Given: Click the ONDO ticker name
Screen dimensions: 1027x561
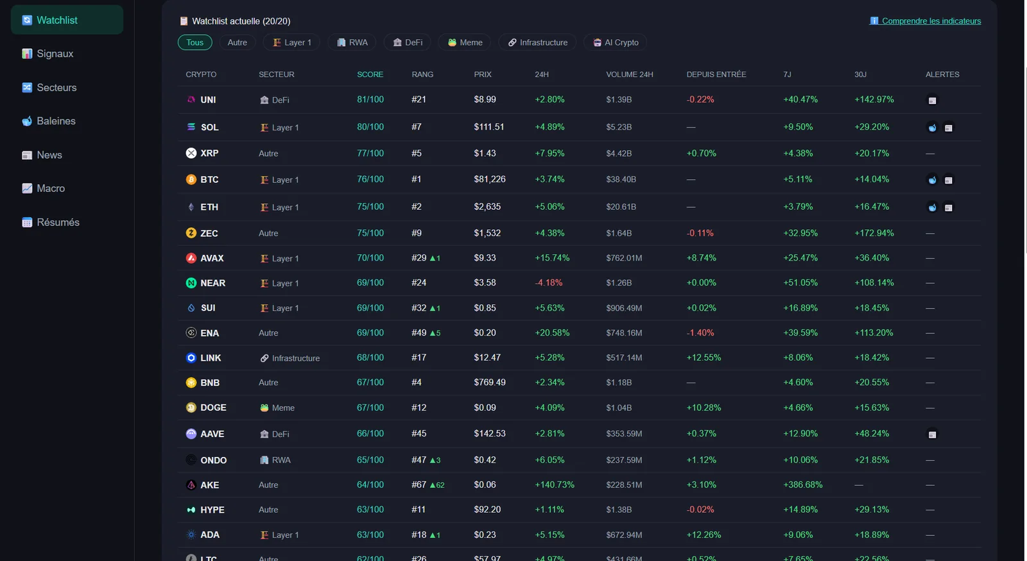Looking at the screenshot, I should pos(213,460).
